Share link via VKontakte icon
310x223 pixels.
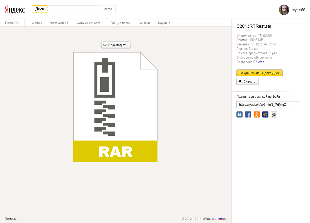[239, 115]
